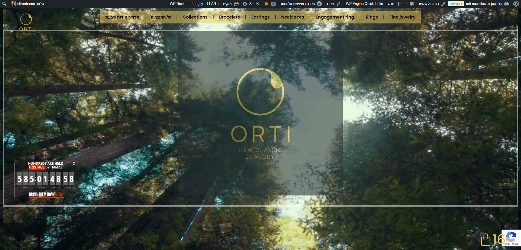Open מדריך מידות טבעת ring size guide
521x250 pixels.
tap(122, 17)
